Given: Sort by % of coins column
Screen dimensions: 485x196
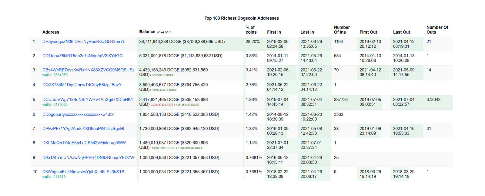Looking at the screenshot, I should pyautogui.click(x=251, y=30).
